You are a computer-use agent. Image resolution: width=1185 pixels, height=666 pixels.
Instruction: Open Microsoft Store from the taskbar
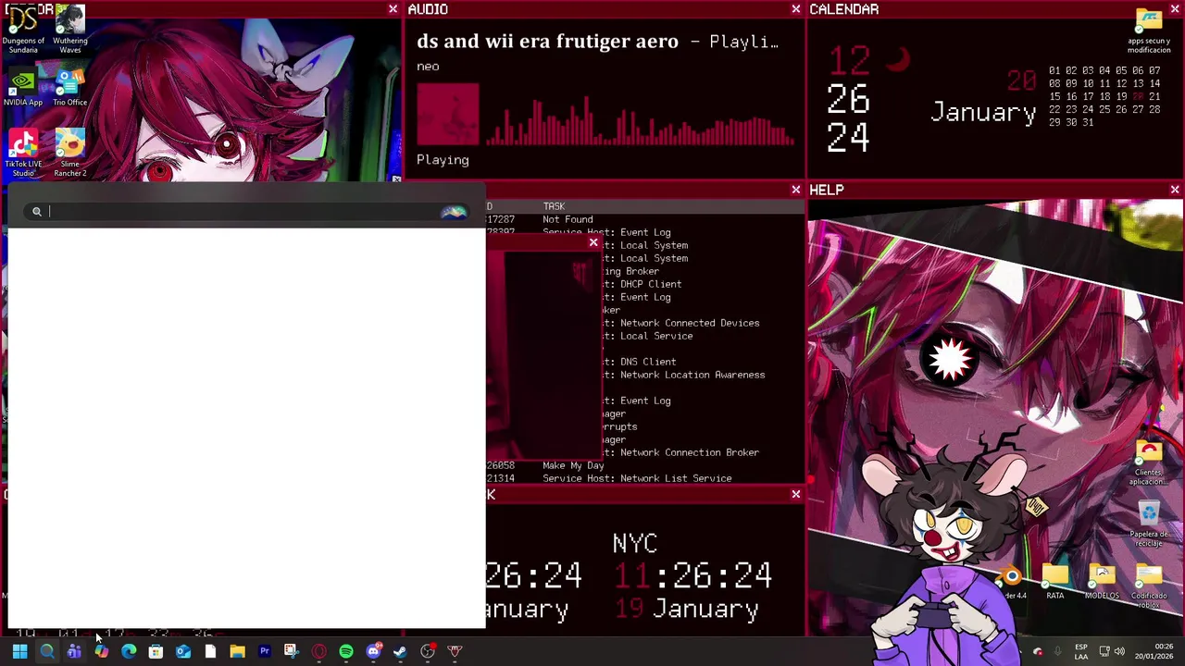point(156,652)
